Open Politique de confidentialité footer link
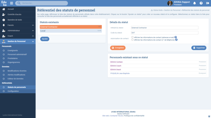This screenshot has width=211, height=118. (134, 116)
